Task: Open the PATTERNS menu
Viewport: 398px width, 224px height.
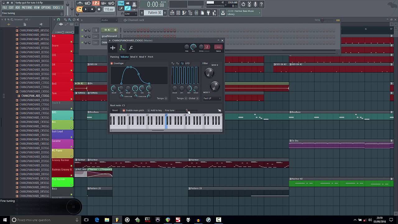Action: (x=27, y=7)
